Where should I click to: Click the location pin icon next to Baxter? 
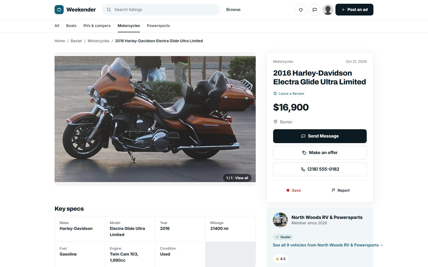coord(276,122)
